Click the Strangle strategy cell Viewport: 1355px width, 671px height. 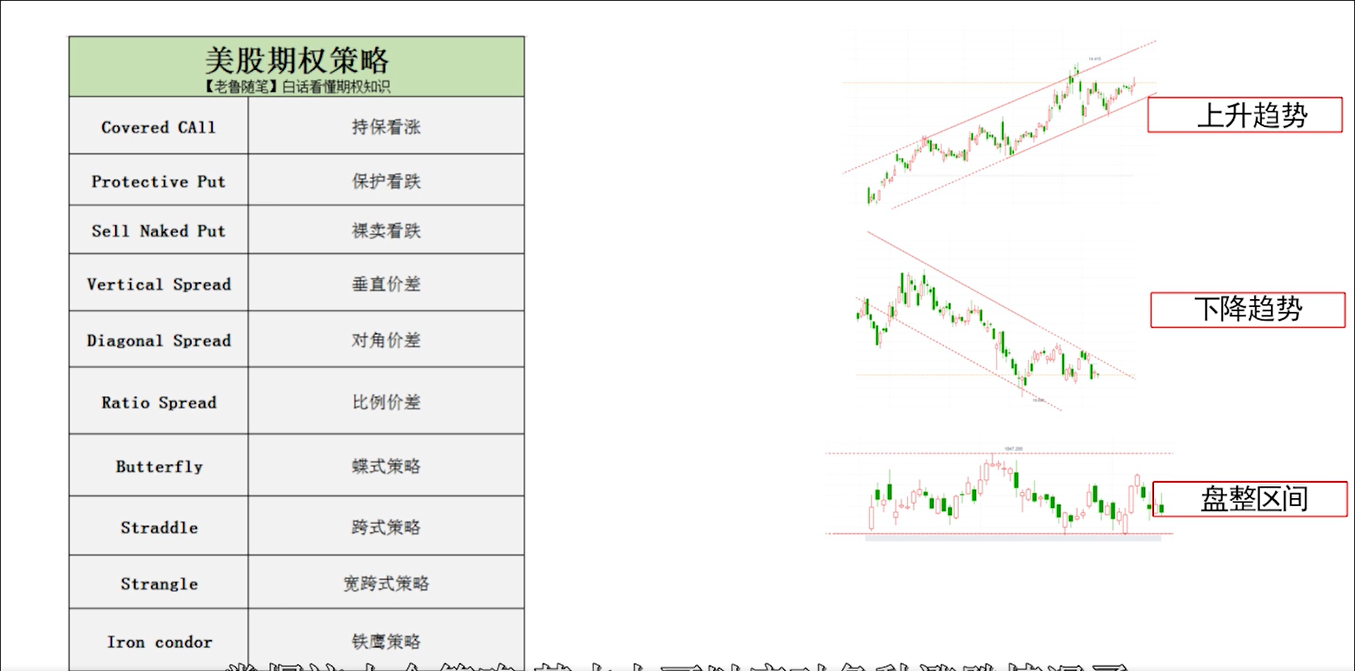159,583
